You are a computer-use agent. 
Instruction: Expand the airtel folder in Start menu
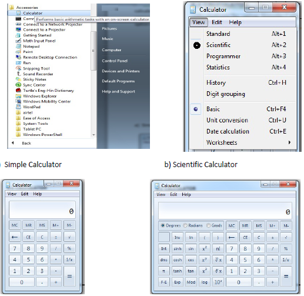[x=24, y=112]
